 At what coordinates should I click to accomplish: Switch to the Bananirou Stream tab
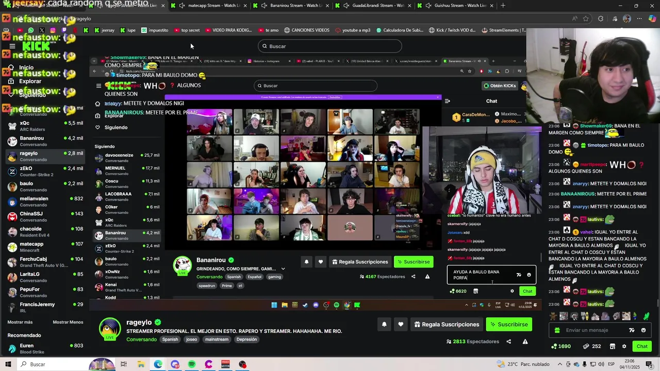(292, 6)
